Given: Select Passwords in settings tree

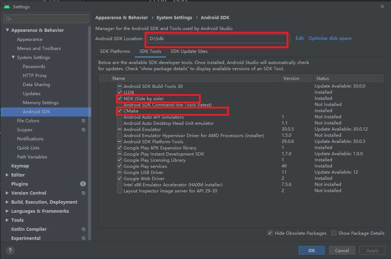Looking at the screenshot, I should tap(34, 67).
